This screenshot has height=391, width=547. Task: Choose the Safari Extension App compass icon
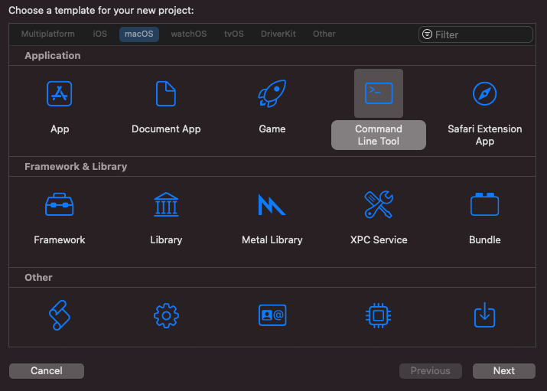tap(484, 93)
